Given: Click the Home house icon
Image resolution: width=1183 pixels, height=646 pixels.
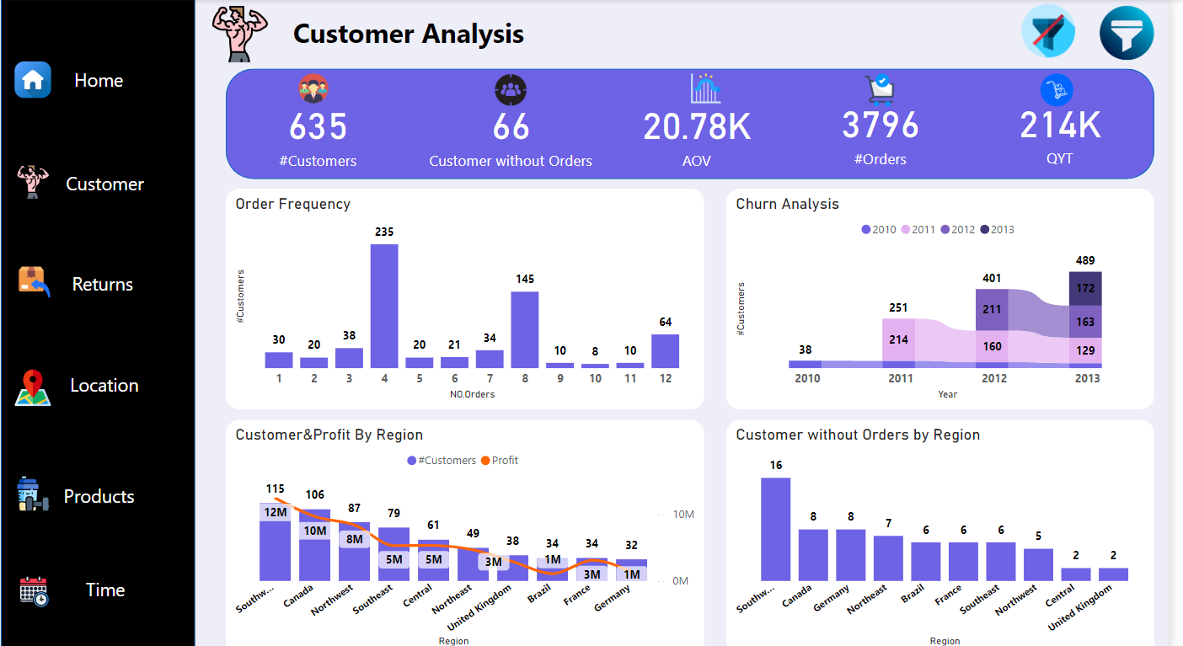Looking at the screenshot, I should tap(33, 80).
